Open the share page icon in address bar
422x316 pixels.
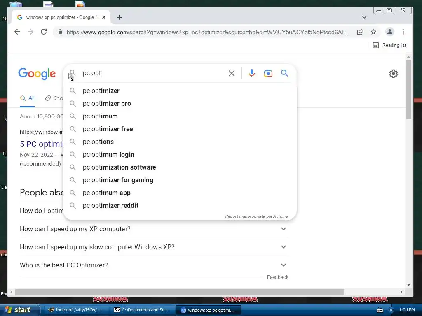[360, 32]
